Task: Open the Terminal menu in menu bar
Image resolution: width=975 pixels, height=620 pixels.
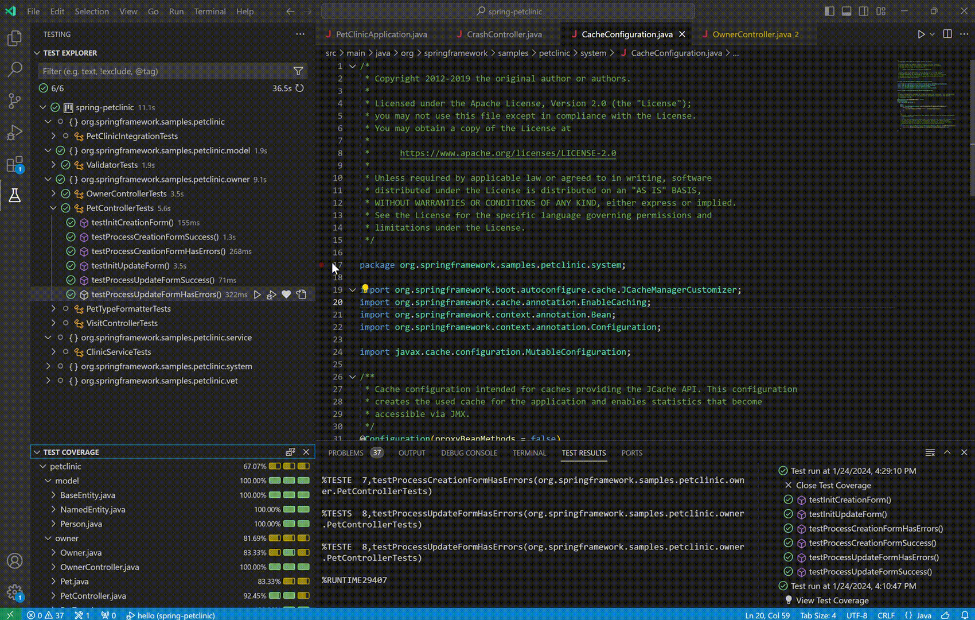Action: (209, 11)
